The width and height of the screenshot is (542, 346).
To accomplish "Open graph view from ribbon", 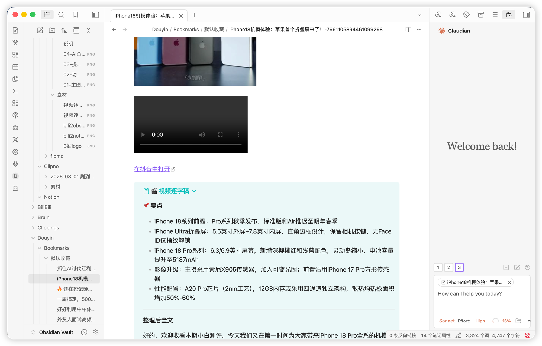I will pyautogui.click(x=15, y=43).
